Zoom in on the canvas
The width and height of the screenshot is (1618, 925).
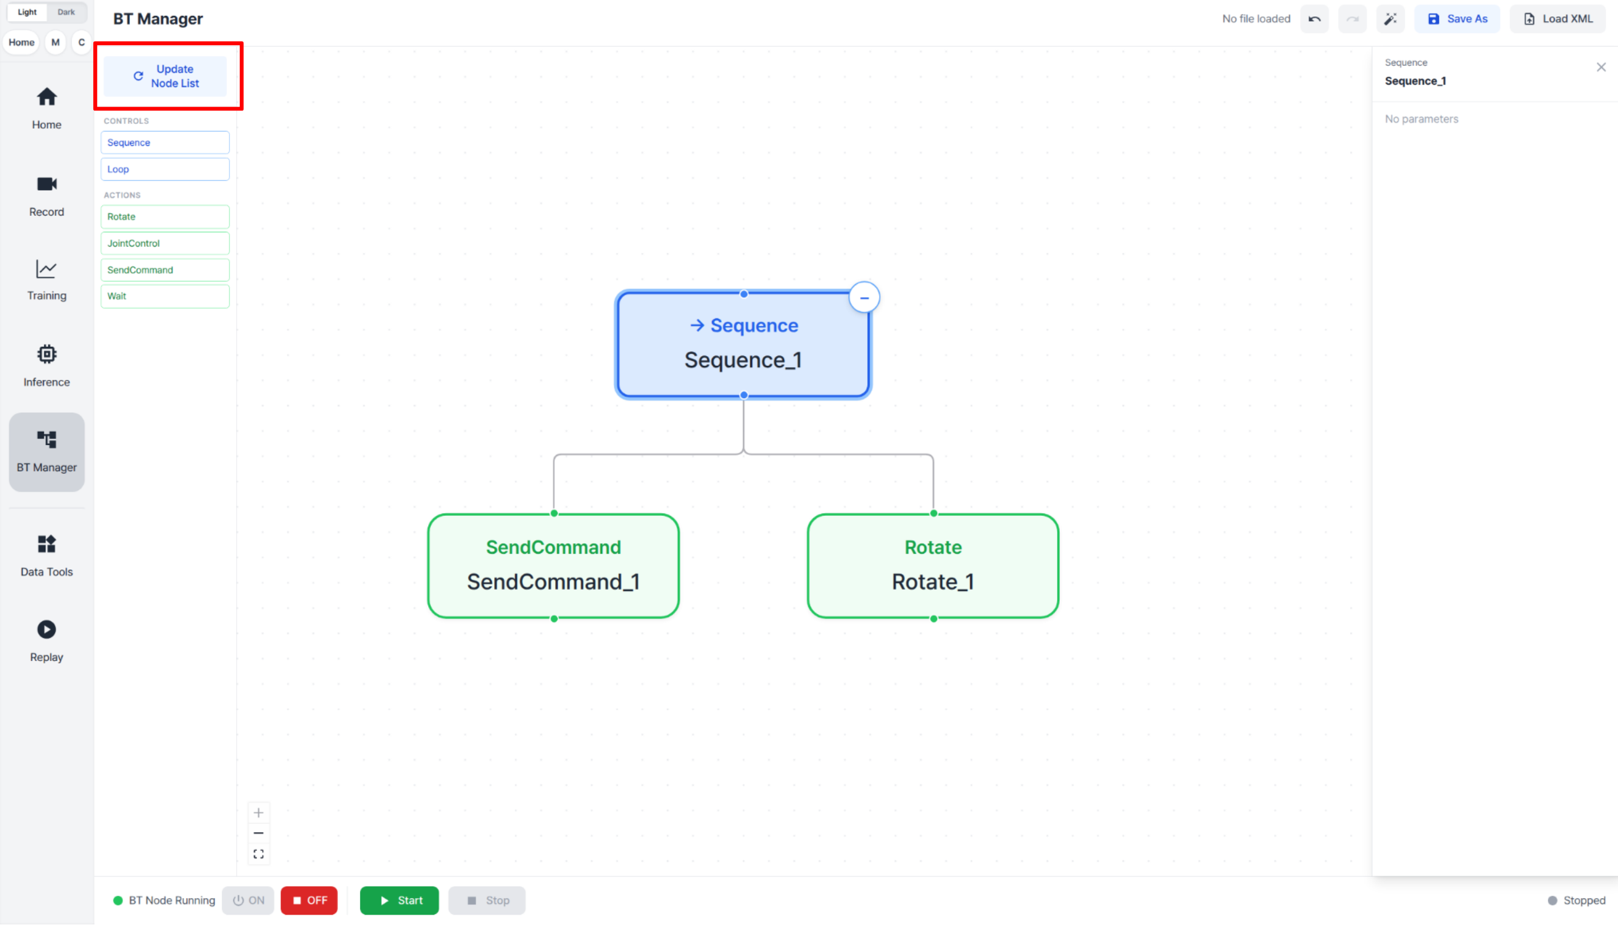(259, 813)
